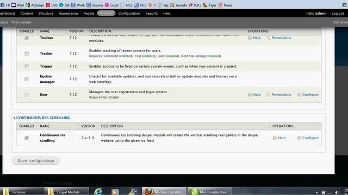The width and height of the screenshot is (348, 195).
Task: Open the Structure admin menu
Action: [x=46, y=13]
